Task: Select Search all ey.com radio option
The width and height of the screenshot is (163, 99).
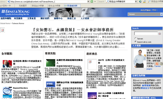Action: (x=136, y=42)
